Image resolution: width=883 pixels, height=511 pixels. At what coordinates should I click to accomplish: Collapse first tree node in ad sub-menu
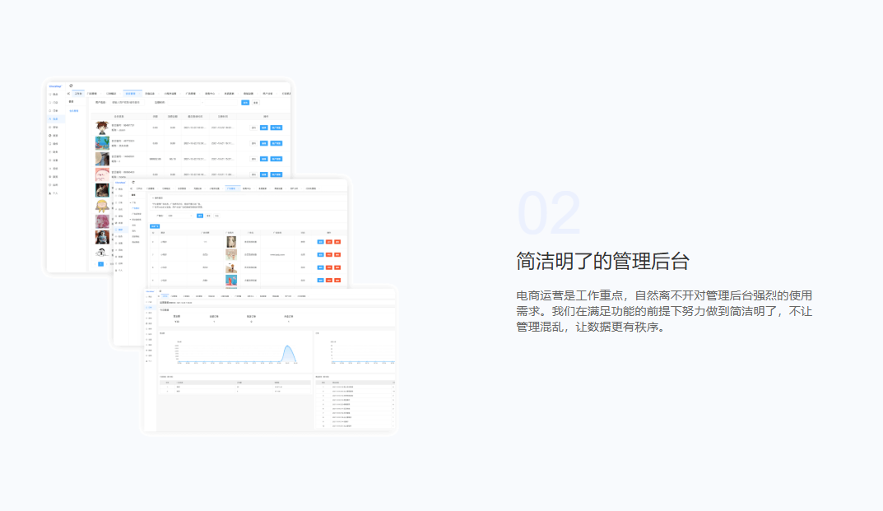130,202
